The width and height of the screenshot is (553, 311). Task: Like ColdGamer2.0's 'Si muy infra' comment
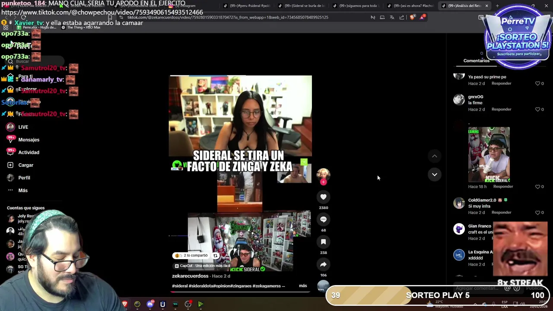[538, 213]
